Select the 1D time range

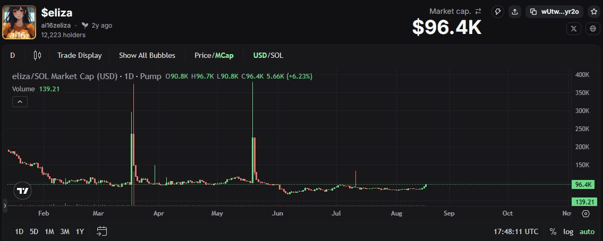pos(19,231)
